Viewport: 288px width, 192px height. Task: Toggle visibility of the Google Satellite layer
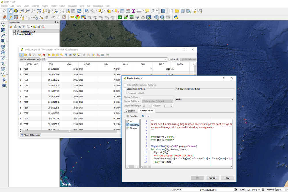click(x=14, y=34)
